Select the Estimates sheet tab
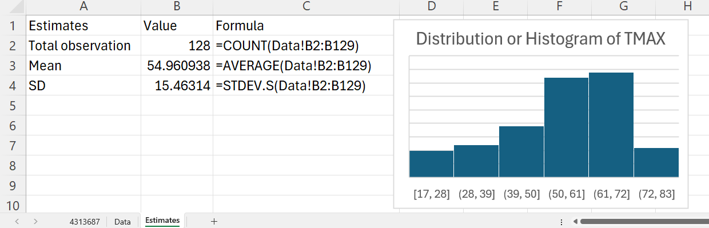709x228 pixels. (x=162, y=221)
